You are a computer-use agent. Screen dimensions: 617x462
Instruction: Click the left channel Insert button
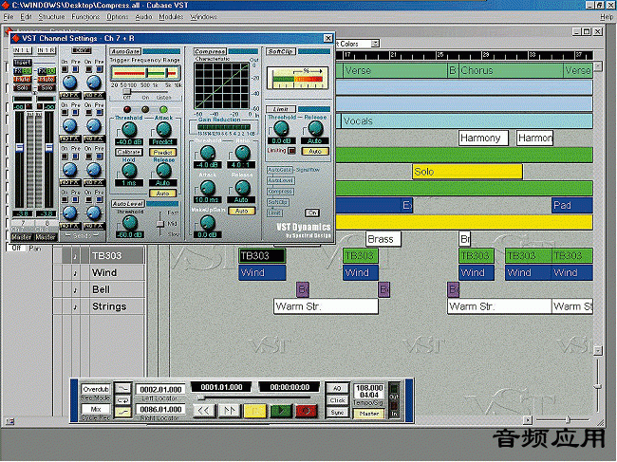point(23,63)
